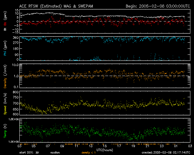This screenshot has width=194, height=155.
Task: Select the 13 hour tick on time axis
Action: click(x=91, y=146)
